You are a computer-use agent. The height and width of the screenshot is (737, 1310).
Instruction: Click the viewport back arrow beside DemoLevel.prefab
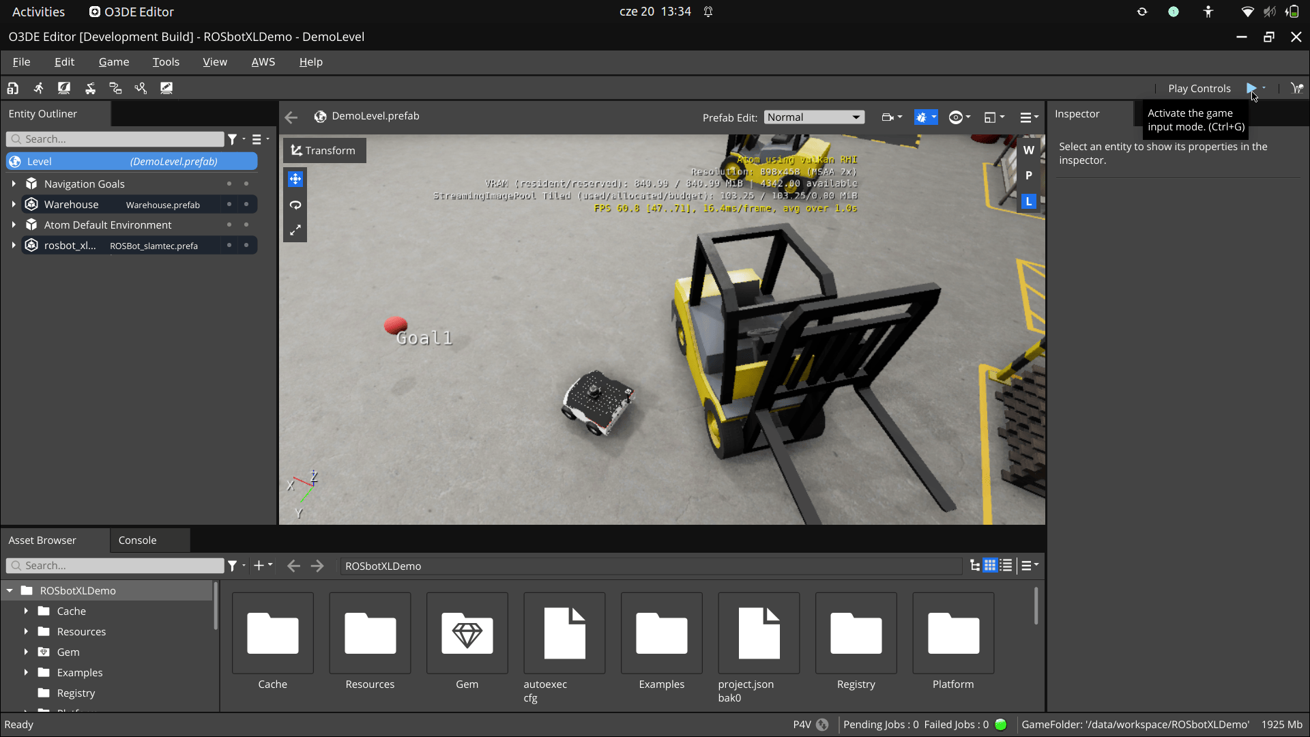[x=291, y=117]
